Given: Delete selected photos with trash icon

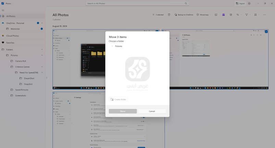Looking at the screenshot, I should click(x=169, y=15).
